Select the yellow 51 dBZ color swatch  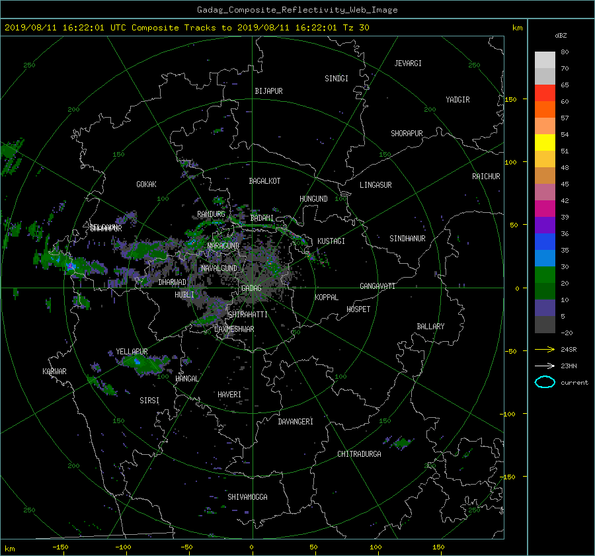(x=545, y=143)
